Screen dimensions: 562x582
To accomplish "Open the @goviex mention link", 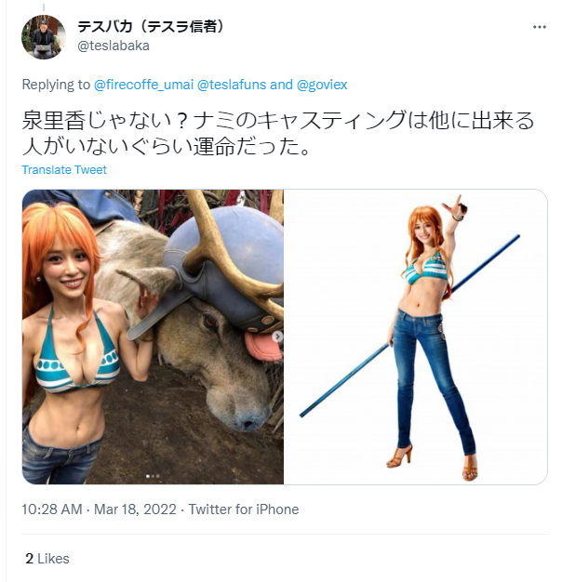I will (x=322, y=85).
